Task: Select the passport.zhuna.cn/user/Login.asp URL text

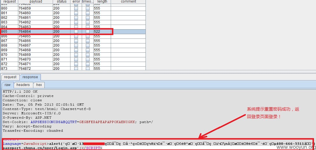Action: [41, 148]
